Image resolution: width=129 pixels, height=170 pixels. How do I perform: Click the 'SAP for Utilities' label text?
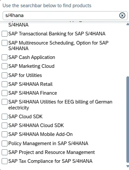tap(25, 75)
